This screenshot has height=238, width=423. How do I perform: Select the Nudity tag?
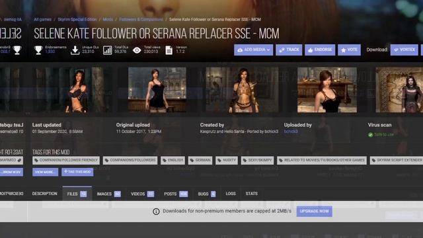[x=227, y=160]
